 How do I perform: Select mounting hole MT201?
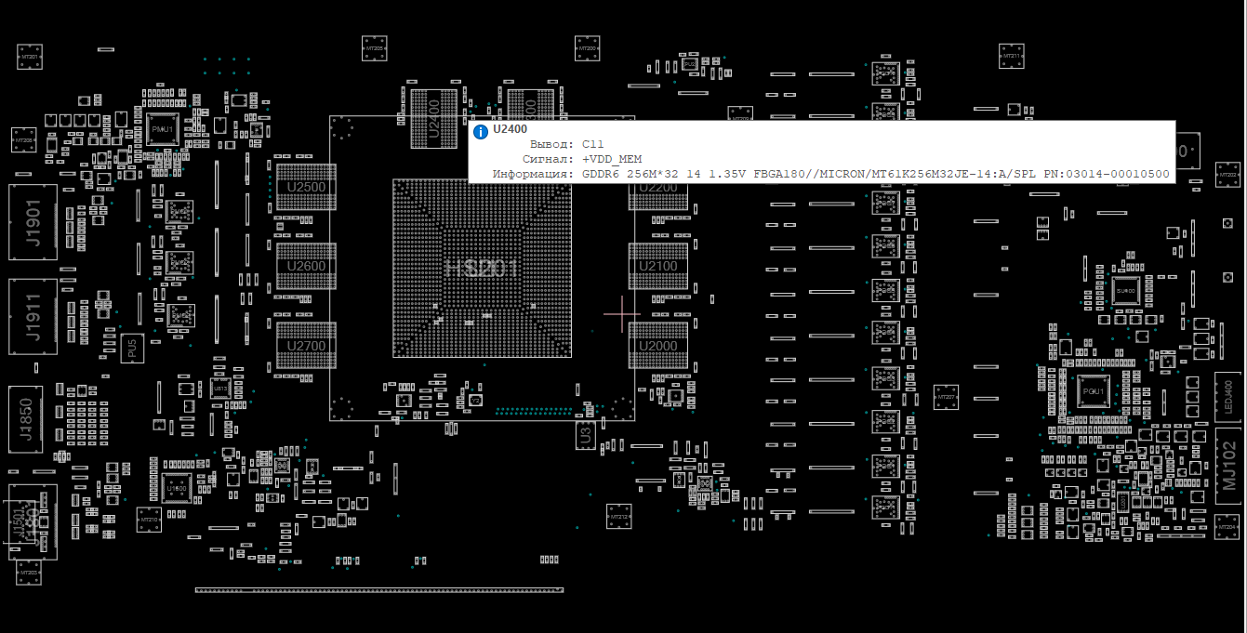30,56
